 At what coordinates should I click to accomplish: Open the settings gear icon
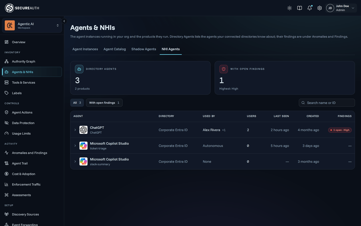pos(320,8)
